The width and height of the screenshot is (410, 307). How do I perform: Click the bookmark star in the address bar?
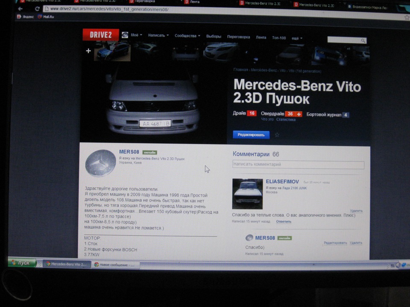click(407, 17)
